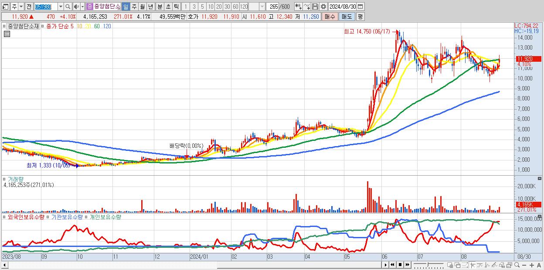Click the speaker sound icon in toolbar

pos(76,7)
